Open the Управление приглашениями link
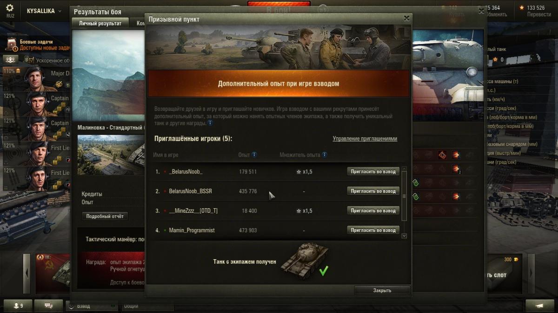The height and width of the screenshot is (313, 558). pyautogui.click(x=365, y=139)
